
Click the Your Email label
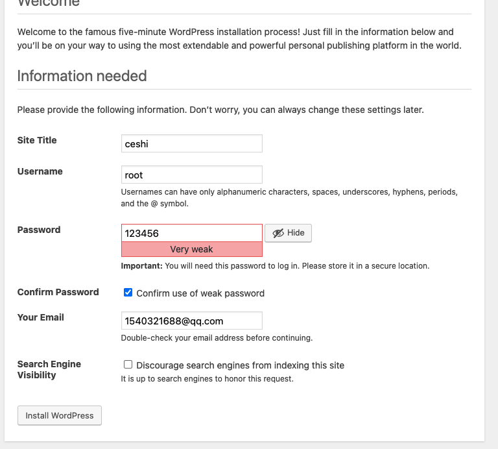(41, 317)
